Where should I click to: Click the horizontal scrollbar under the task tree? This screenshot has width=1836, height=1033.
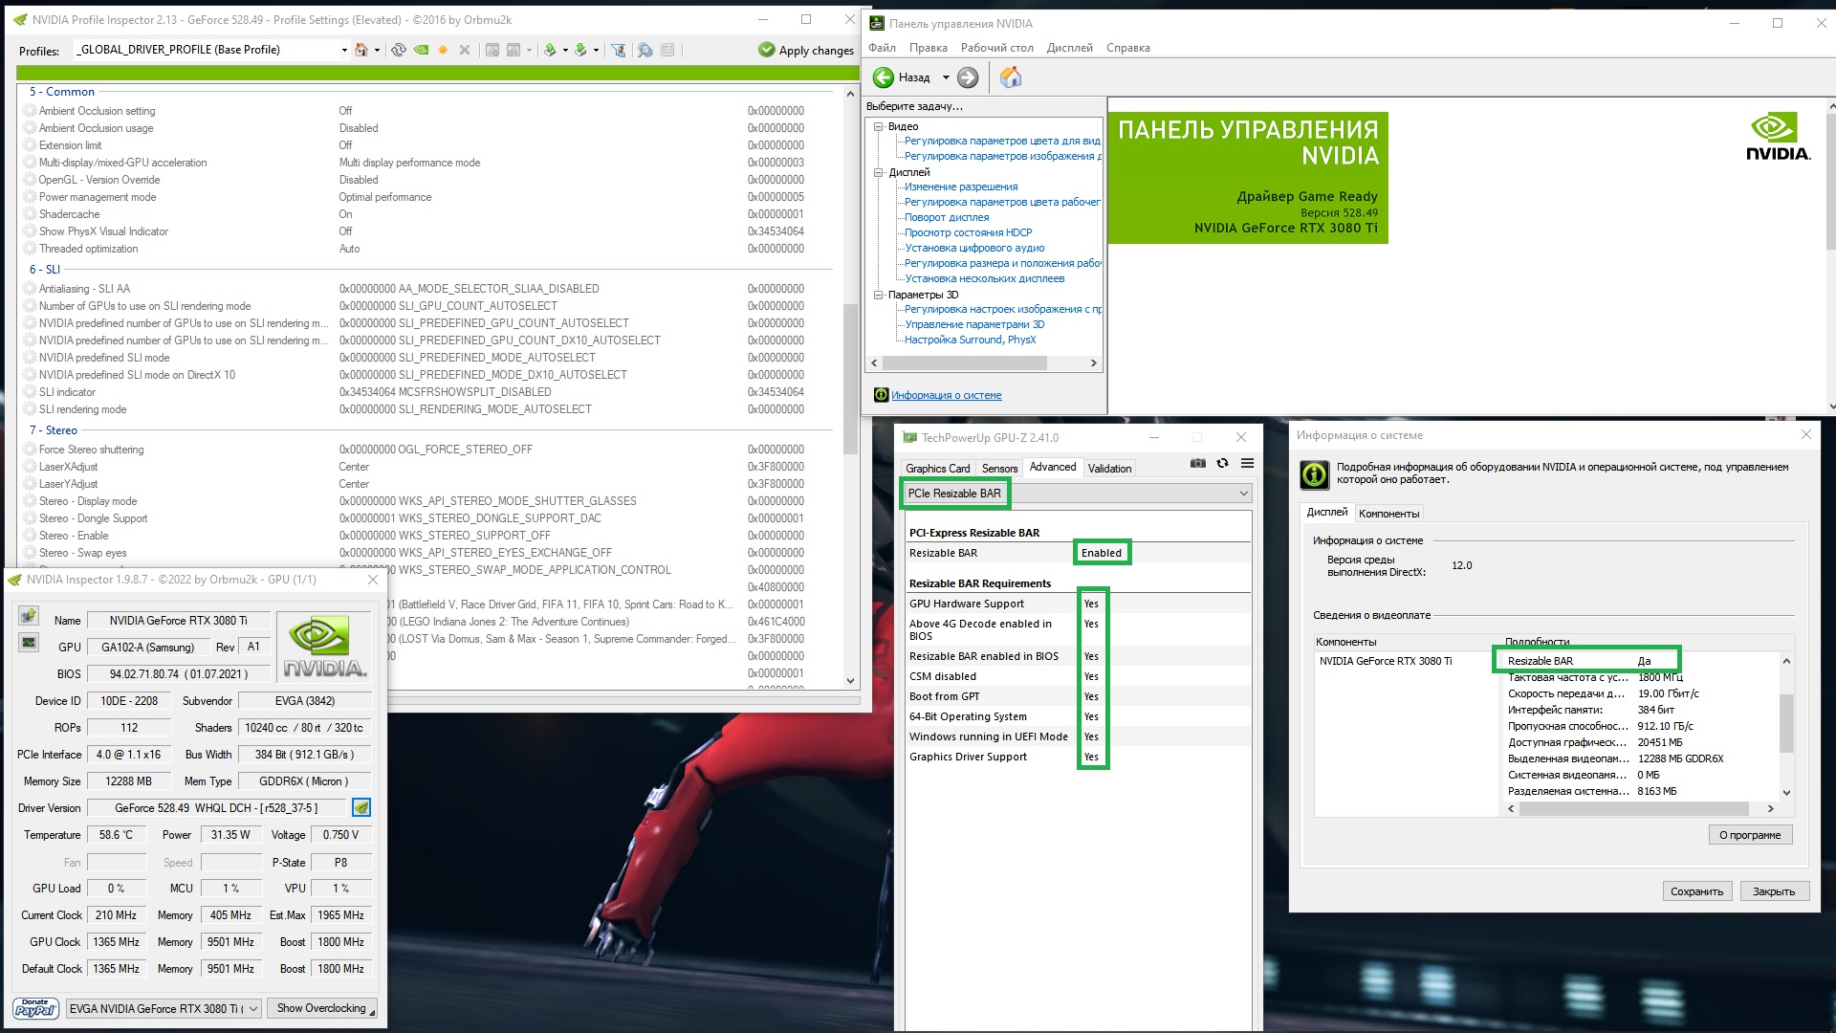(x=962, y=363)
